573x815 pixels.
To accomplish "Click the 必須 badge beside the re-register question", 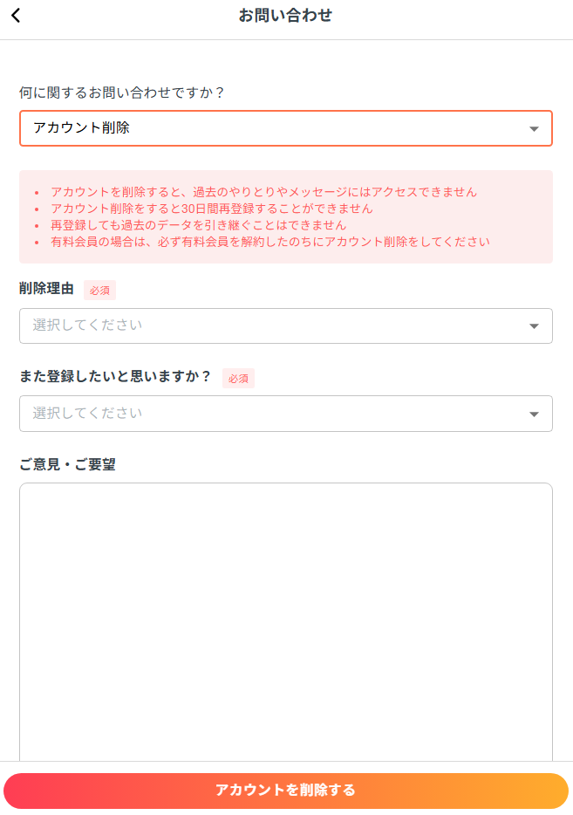I will pyautogui.click(x=238, y=379).
